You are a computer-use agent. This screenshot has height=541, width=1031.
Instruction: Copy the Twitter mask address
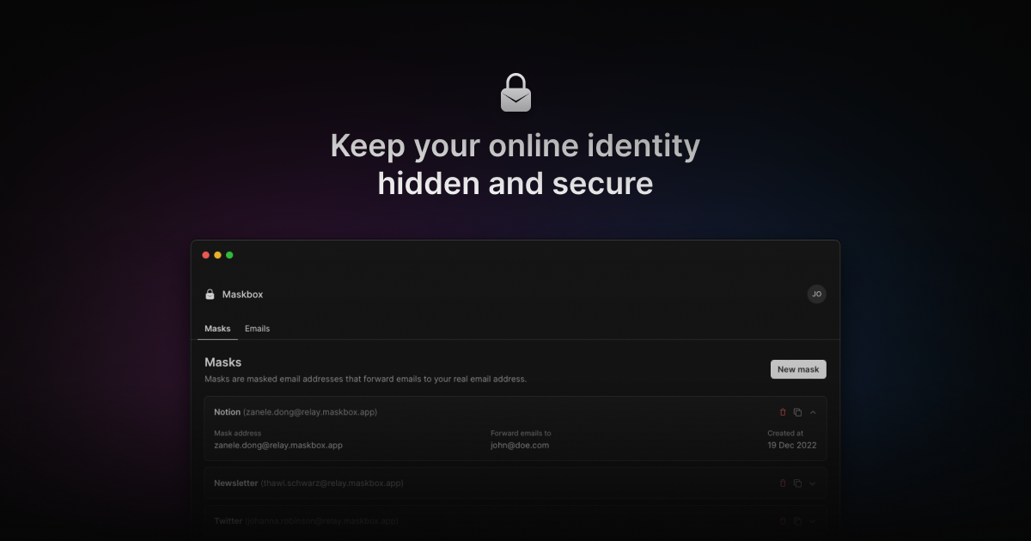[x=797, y=520]
